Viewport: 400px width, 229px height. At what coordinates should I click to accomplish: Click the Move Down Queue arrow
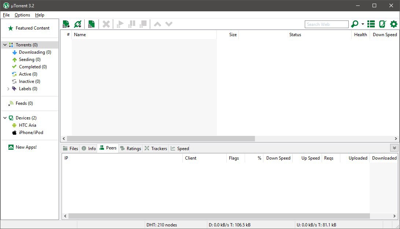click(x=169, y=24)
